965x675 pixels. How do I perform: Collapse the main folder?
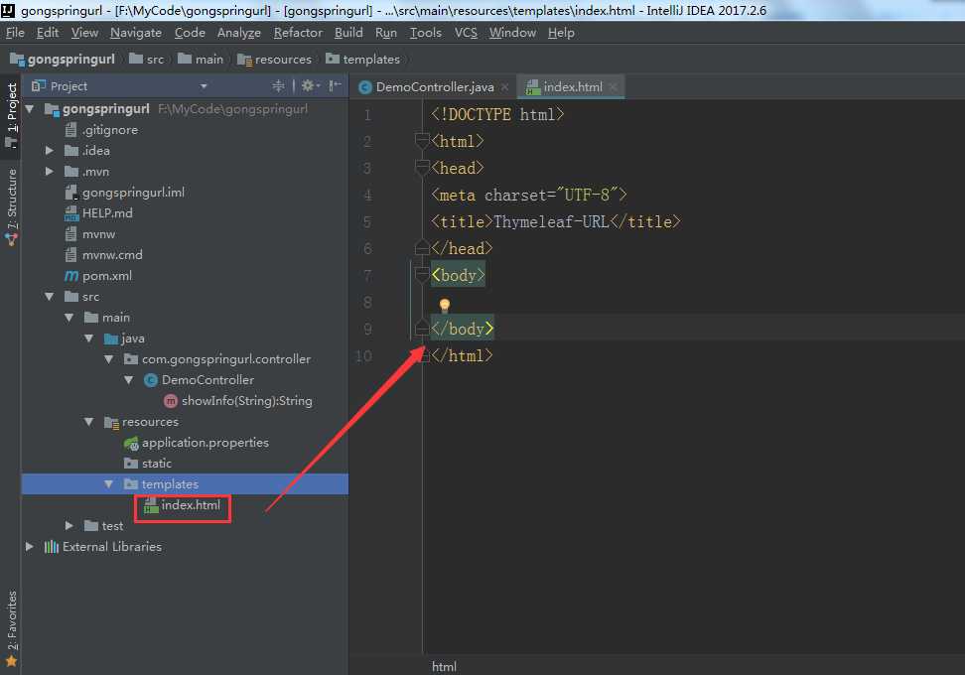pos(69,318)
